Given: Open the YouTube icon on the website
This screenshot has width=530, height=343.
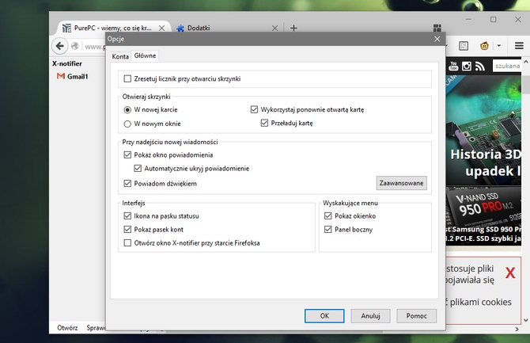Looking at the screenshot, I should click(x=453, y=67).
